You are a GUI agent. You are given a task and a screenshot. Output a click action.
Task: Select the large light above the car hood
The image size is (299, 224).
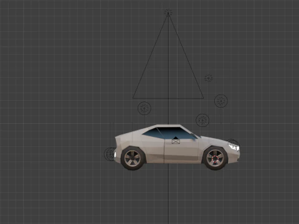221,101
